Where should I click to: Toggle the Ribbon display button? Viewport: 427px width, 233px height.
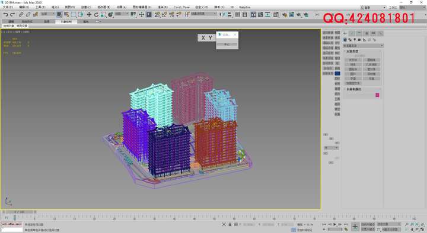click(x=254, y=14)
